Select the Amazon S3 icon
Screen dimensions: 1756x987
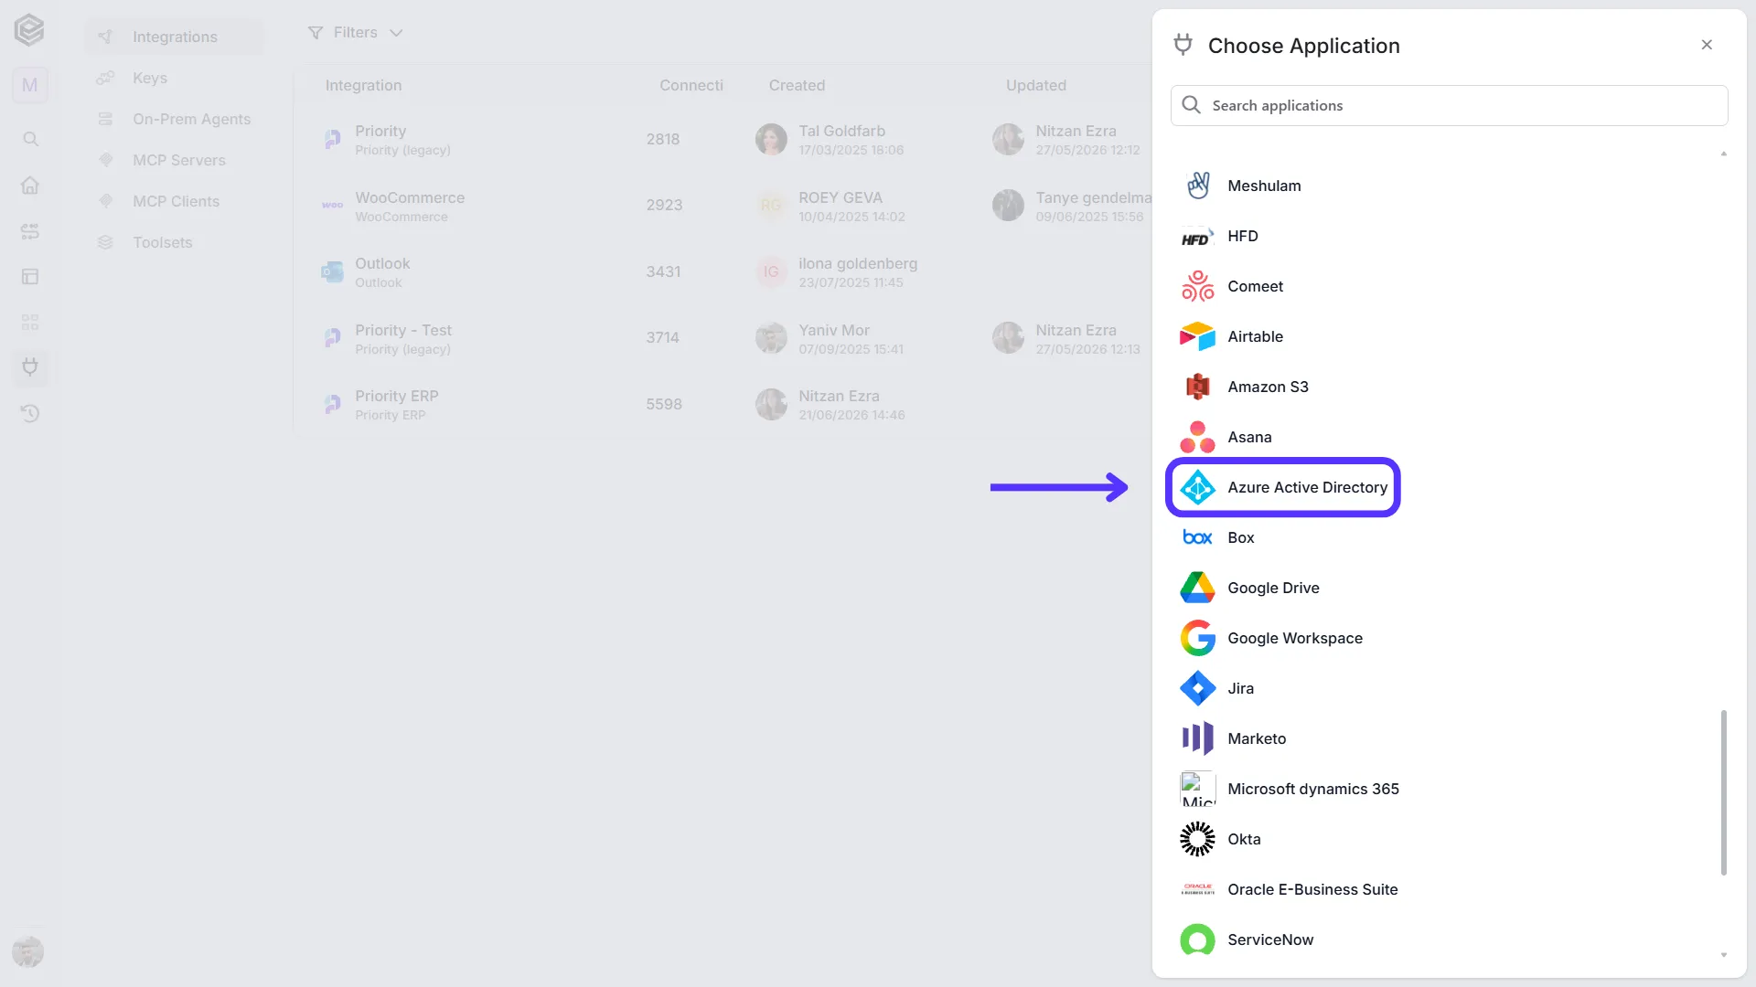point(1197,387)
